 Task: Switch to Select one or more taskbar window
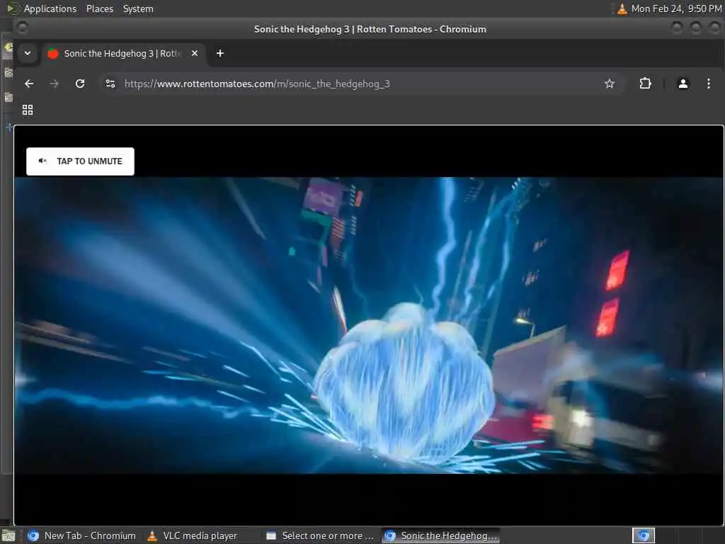[x=321, y=535]
